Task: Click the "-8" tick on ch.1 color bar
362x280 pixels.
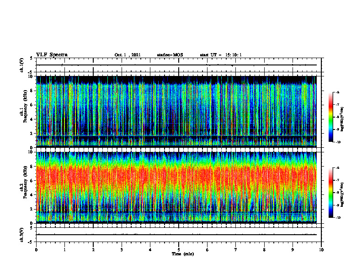Action: coord(337,117)
